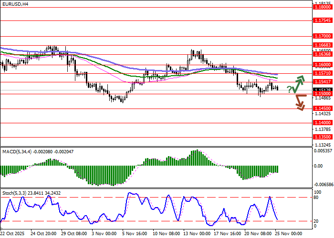Screen dimensions: 334x238
Task: Click the 1.1700 resistance level label
Action: click(323, 36)
